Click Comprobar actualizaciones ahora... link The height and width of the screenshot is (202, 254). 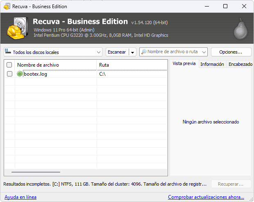coord(206,197)
